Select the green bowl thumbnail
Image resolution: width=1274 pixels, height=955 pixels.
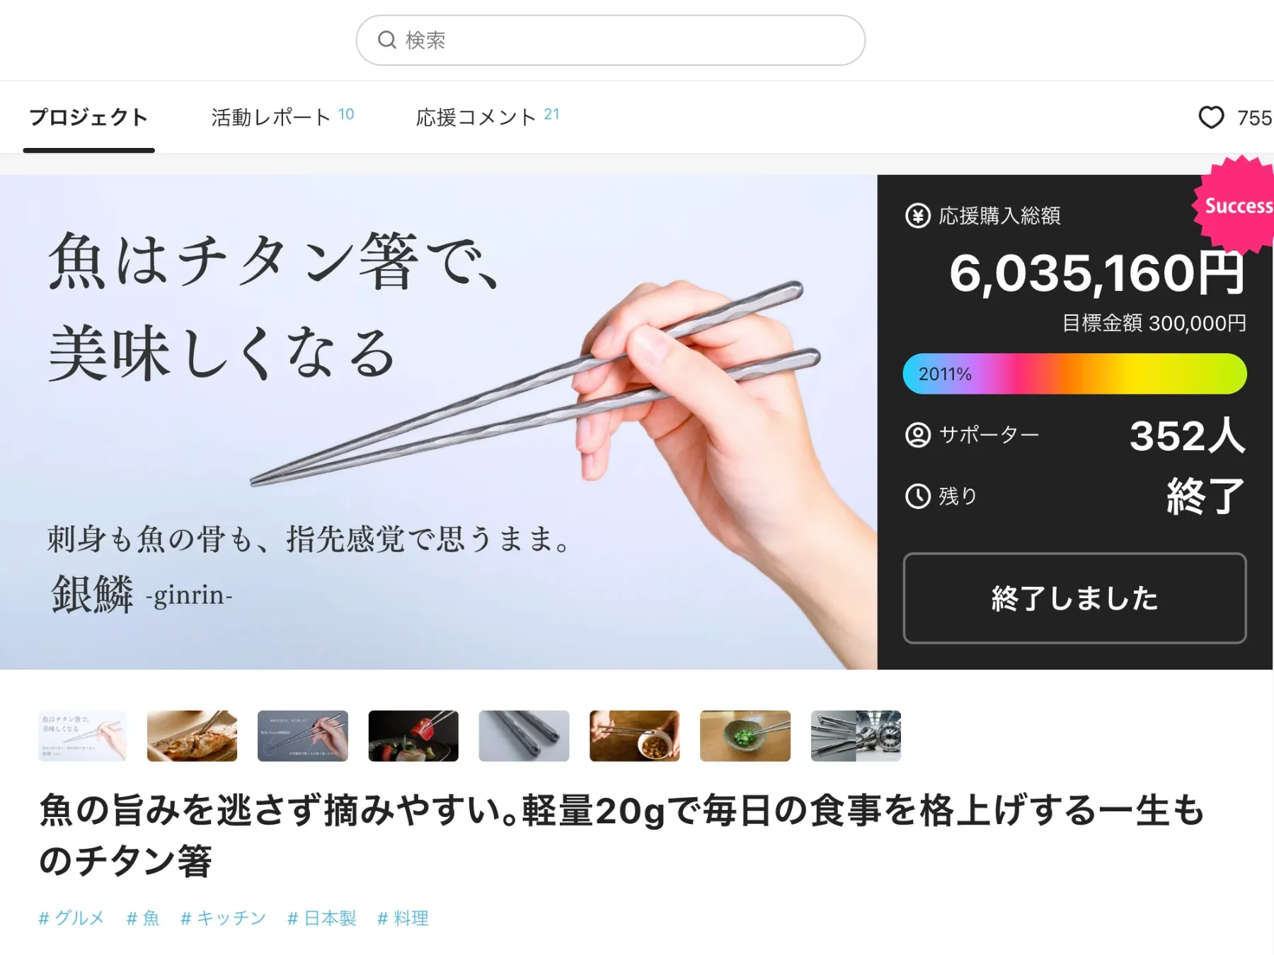coord(745,736)
